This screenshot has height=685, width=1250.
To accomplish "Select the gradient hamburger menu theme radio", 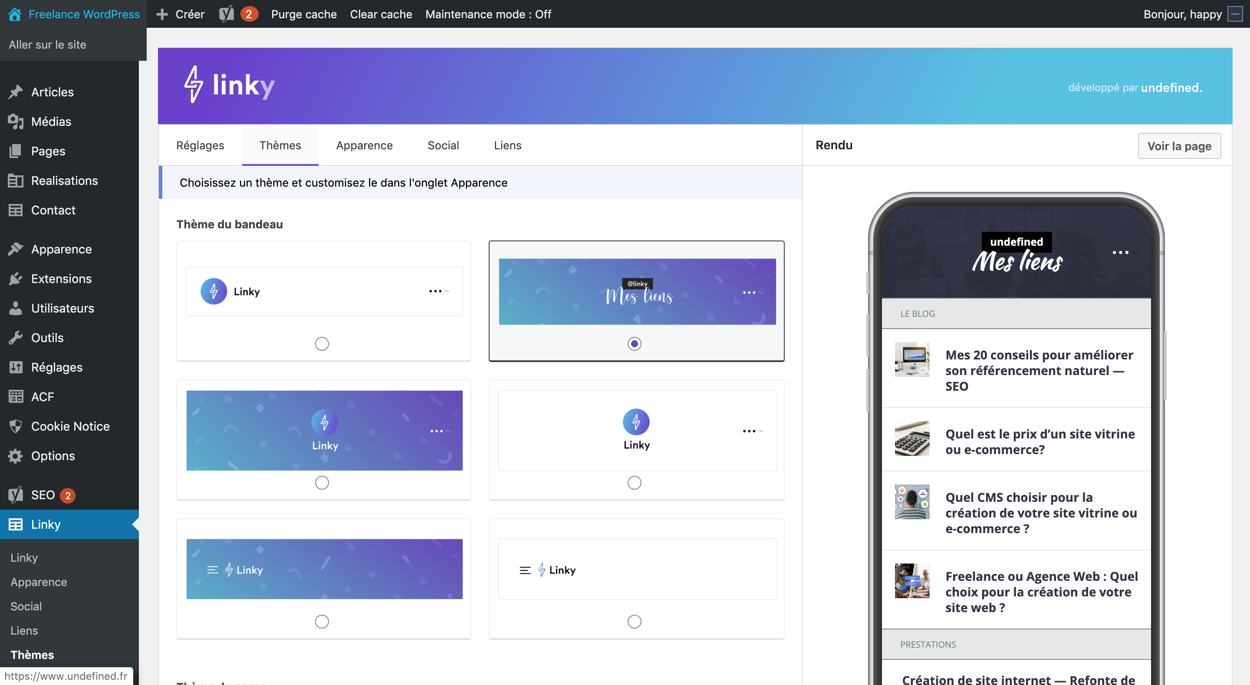I will (322, 621).
